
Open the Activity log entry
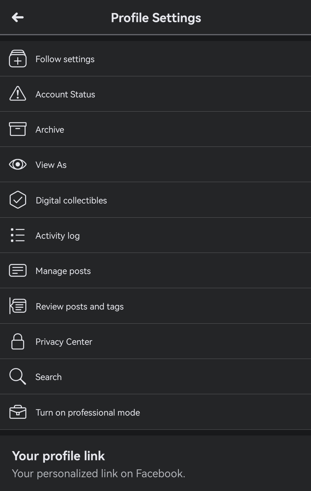point(155,235)
